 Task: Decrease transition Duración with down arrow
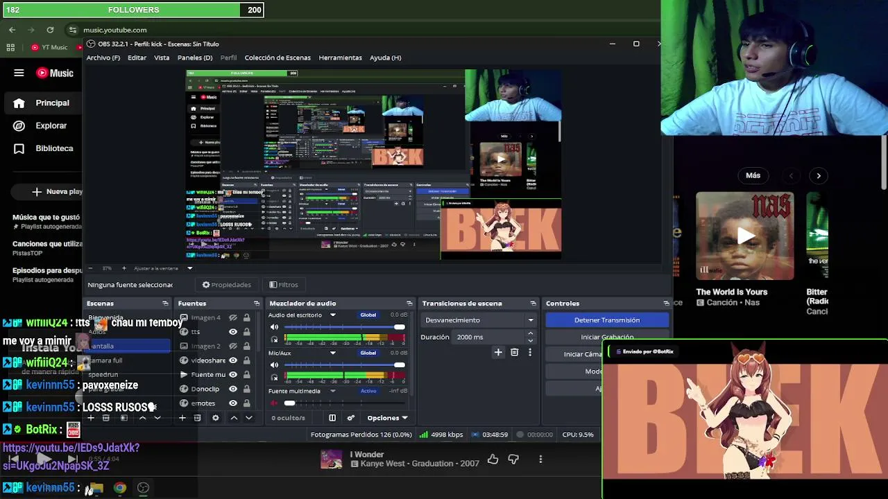(530, 340)
